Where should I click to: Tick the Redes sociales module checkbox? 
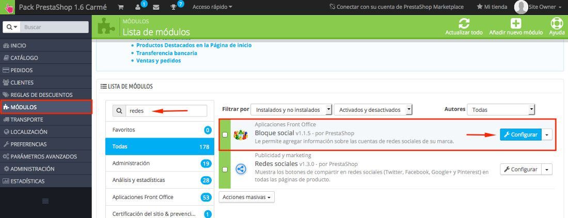[x=225, y=169]
